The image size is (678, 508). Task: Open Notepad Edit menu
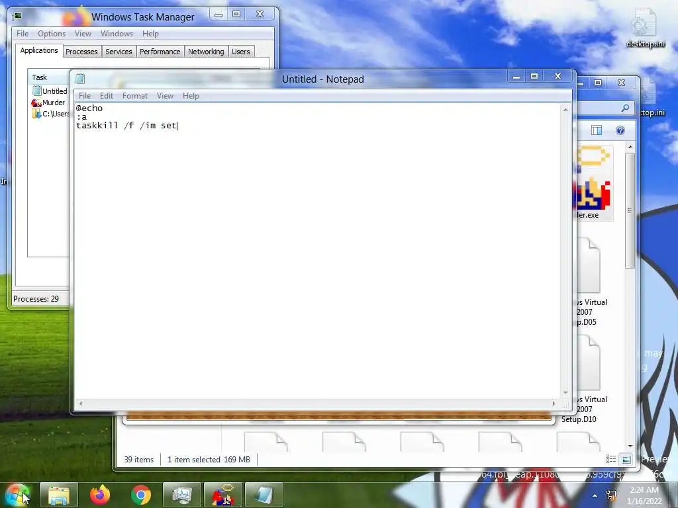(107, 96)
